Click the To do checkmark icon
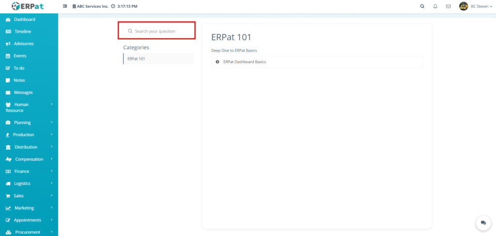496x236 pixels. pyautogui.click(x=8, y=68)
